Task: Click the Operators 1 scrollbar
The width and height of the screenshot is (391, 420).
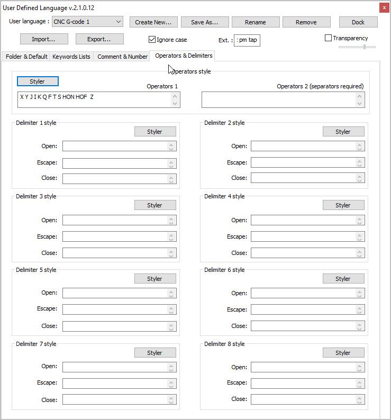Action: coord(175,99)
